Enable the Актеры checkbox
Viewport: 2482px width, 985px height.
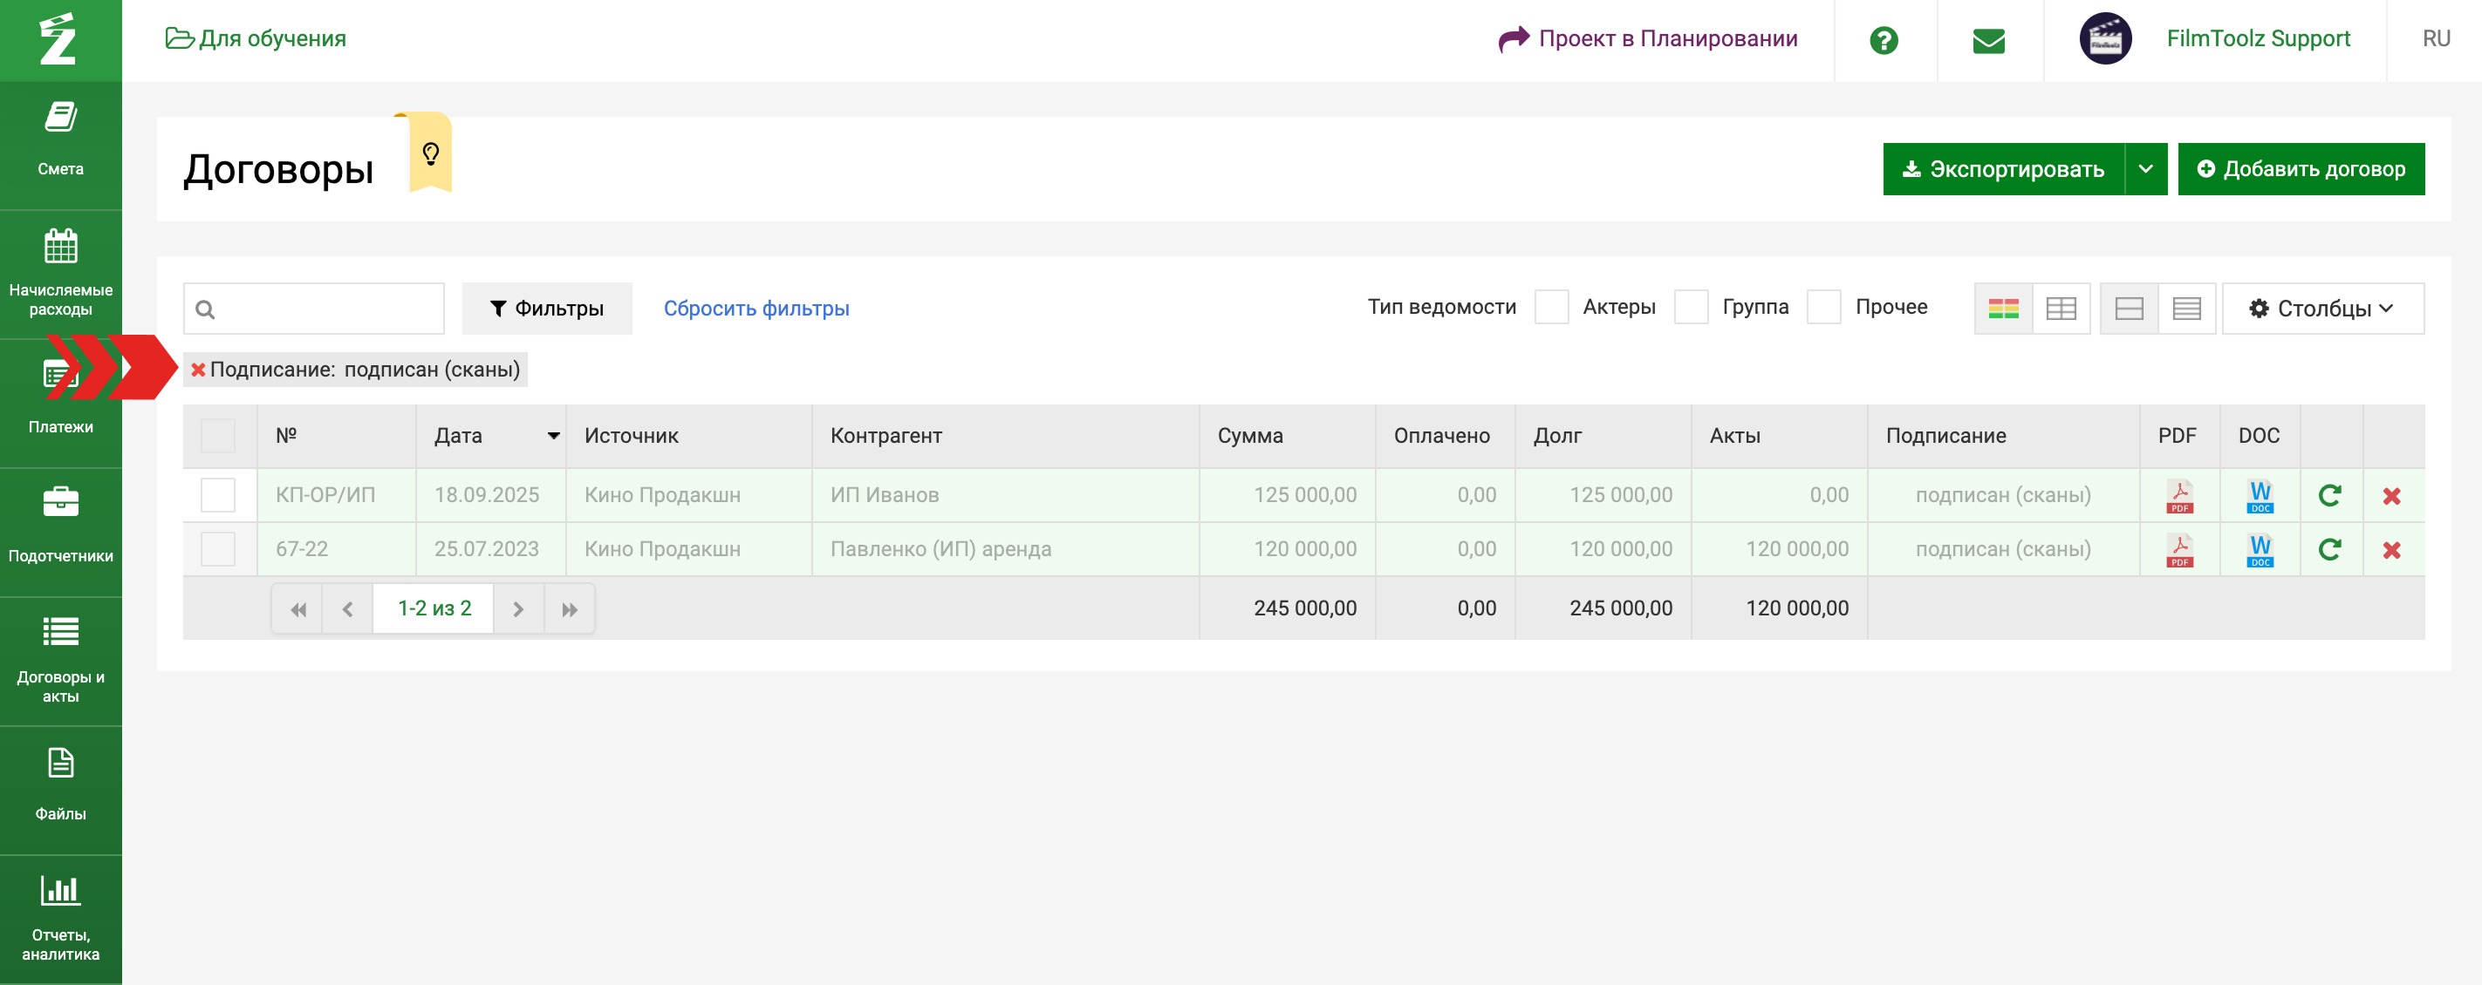pos(1550,307)
